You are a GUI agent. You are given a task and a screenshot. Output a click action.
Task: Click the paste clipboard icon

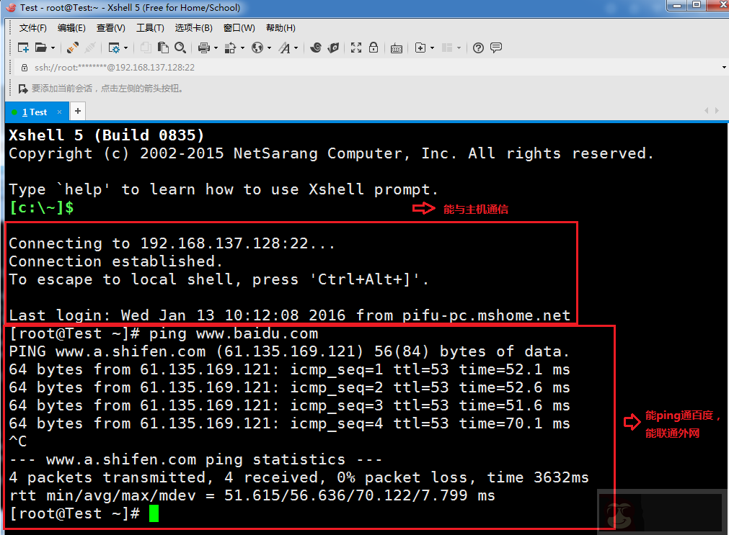[x=163, y=48]
